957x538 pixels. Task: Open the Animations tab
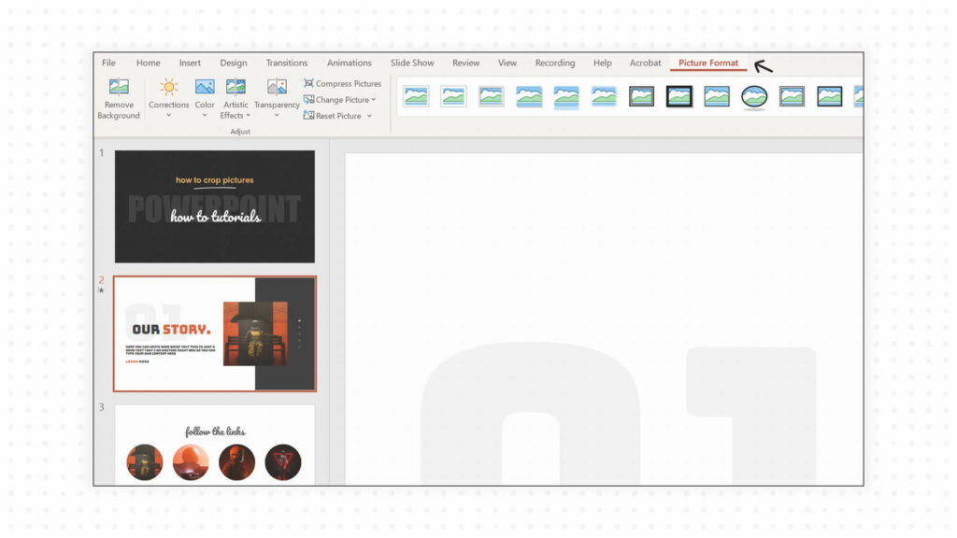coord(350,63)
